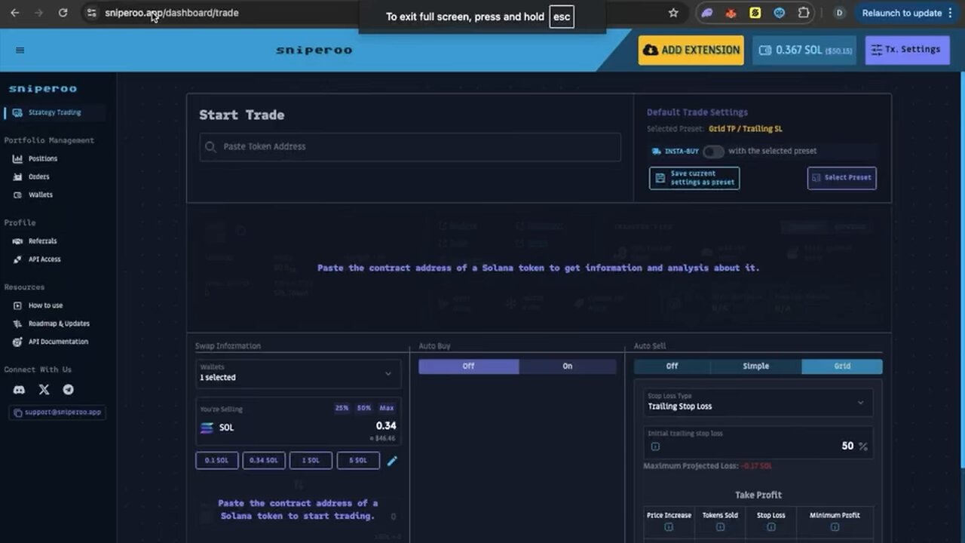
Task: Click the 'Grid TP / Trailing SL' preset text
Action: (x=746, y=129)
